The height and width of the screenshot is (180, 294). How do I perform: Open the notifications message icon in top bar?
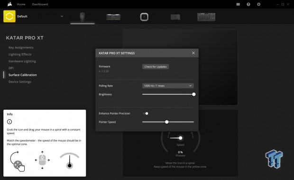238,4
